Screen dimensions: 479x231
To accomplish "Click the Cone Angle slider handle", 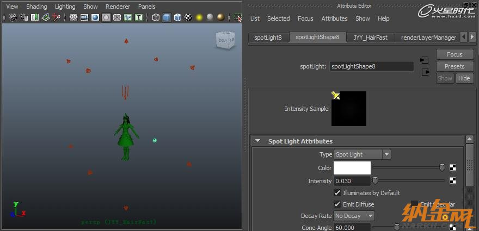I will (x=397, y=227).
